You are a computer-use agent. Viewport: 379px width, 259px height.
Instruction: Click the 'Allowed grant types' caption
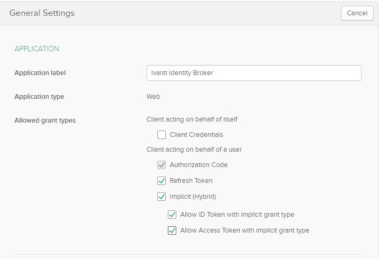(45, 121)
